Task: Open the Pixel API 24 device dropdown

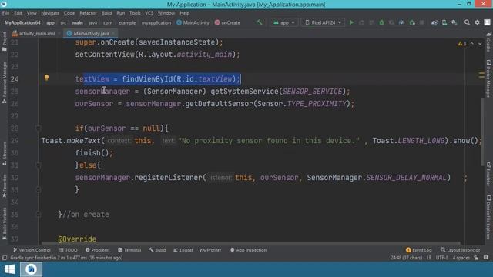Action: click(x=323, y=22)
